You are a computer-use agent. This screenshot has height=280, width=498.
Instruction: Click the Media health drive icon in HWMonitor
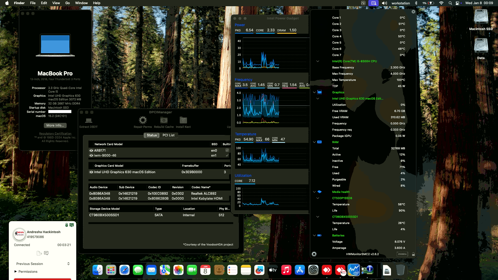click(320, 192)
